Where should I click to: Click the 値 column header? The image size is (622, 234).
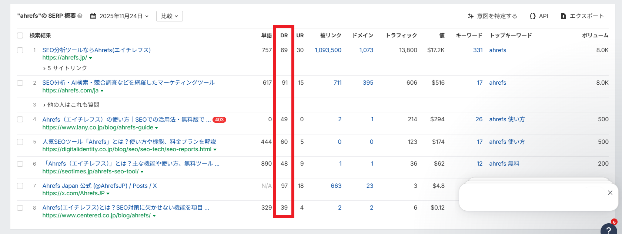(x=442, y=35)
